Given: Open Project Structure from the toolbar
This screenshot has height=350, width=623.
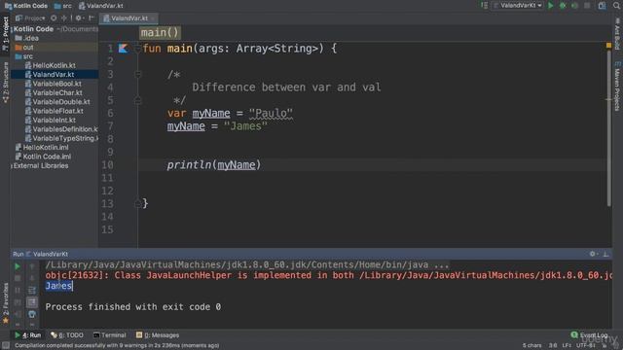Looking at the screenshot, I should pyautogui.click(x=602, y=6).
